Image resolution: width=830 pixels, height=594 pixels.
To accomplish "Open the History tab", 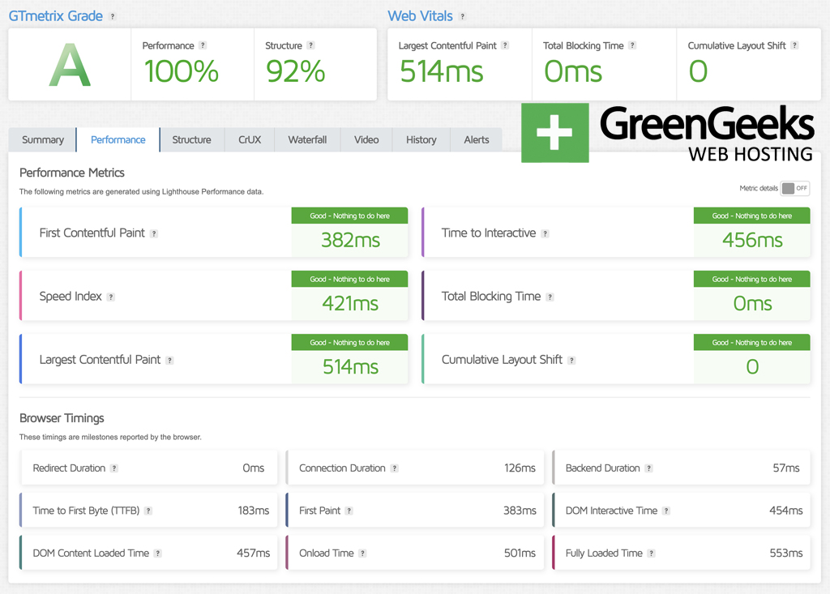I will click(x=421, y=139).
